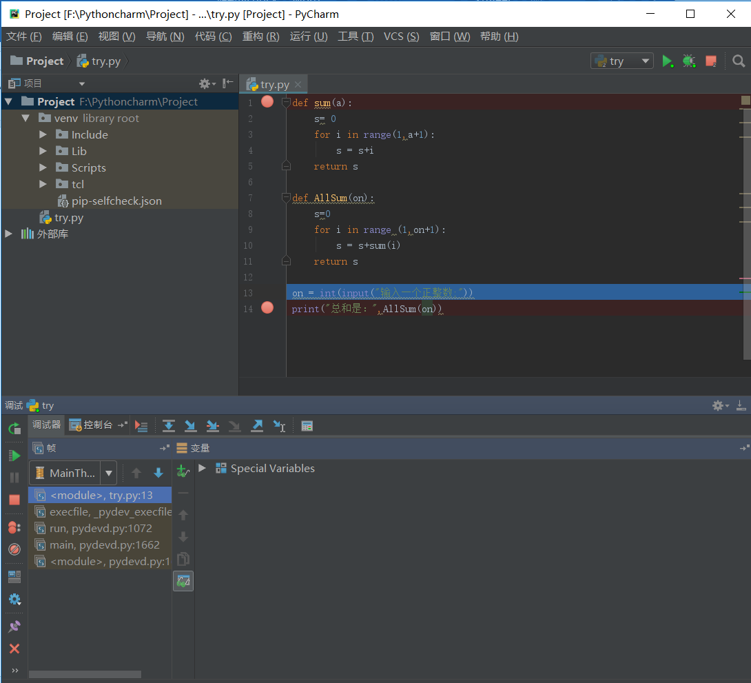The height and width of the screenshot is (683, 751).
Task: Click the Step Out arrow icon
Action: [x=257, y=426]
